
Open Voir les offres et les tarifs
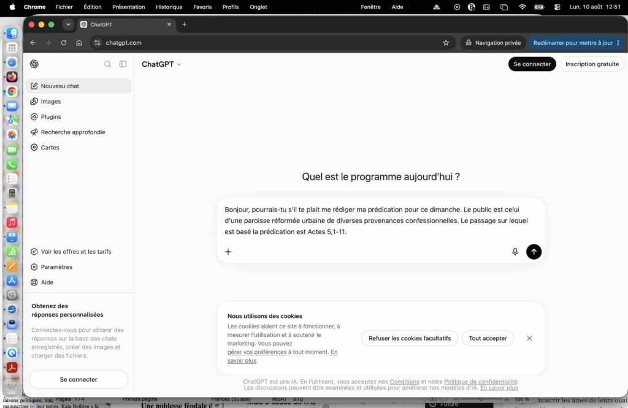pos(78,252)
